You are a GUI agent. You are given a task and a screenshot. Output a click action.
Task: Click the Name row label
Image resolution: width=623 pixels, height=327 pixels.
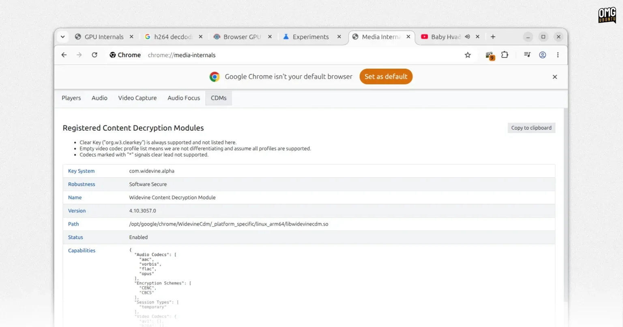click(75, 198)
